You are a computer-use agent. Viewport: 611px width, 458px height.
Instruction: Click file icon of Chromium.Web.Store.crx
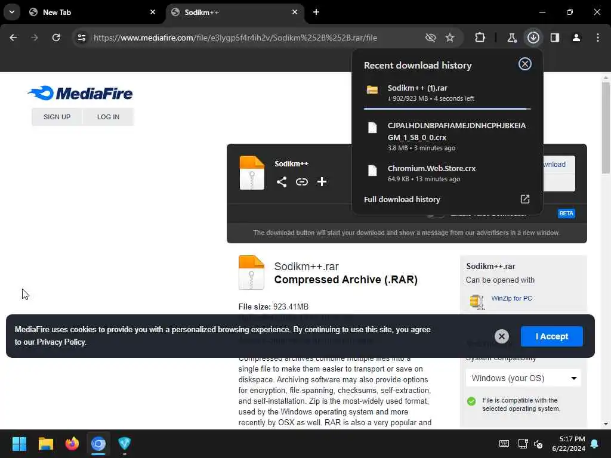[372, 171]
